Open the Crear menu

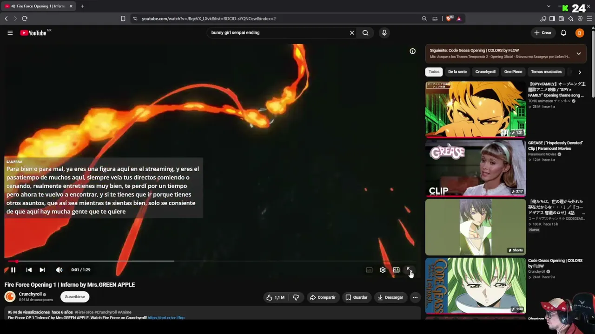tap(542, 33)
